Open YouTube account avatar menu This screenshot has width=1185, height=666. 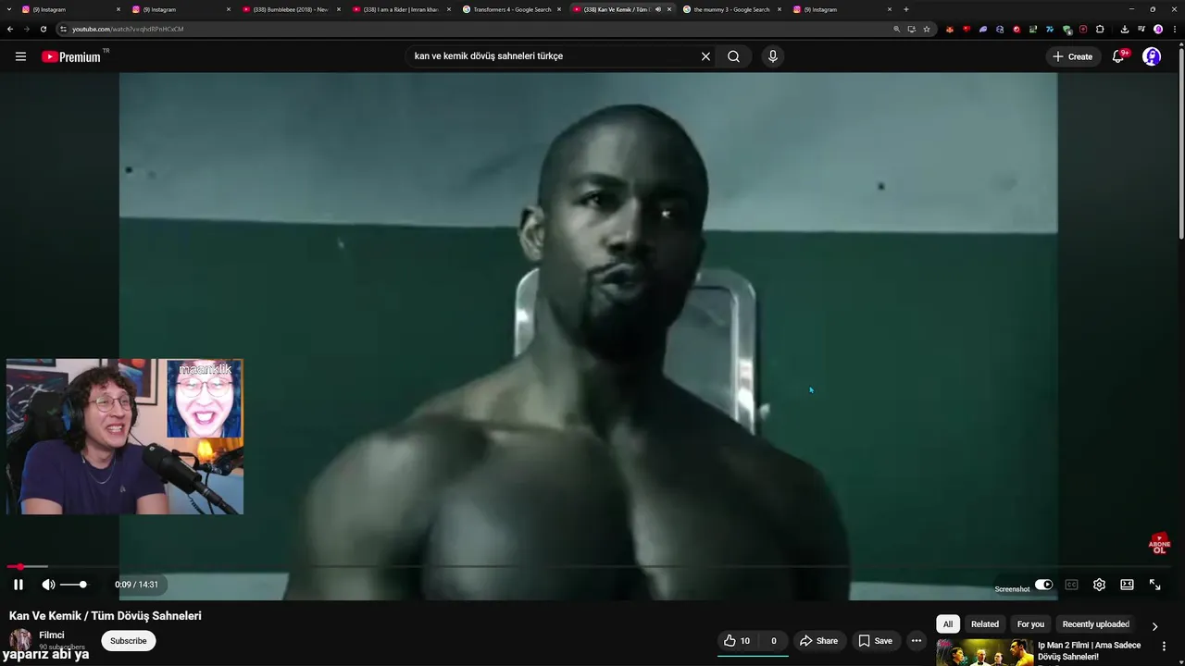[x=1152, y=56]
